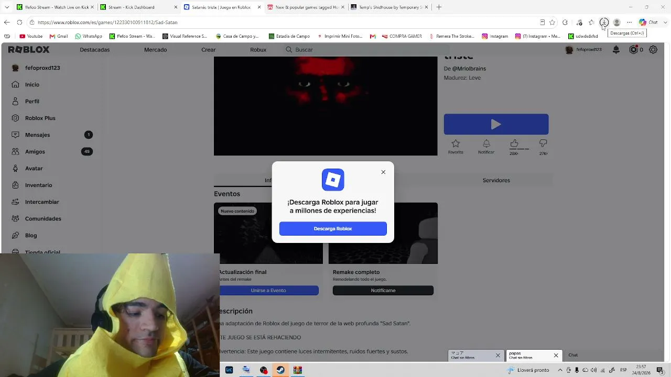Open the Copilot Chat button in the browser
This screenshot has height=377, width=671.
tap(648, 23)
